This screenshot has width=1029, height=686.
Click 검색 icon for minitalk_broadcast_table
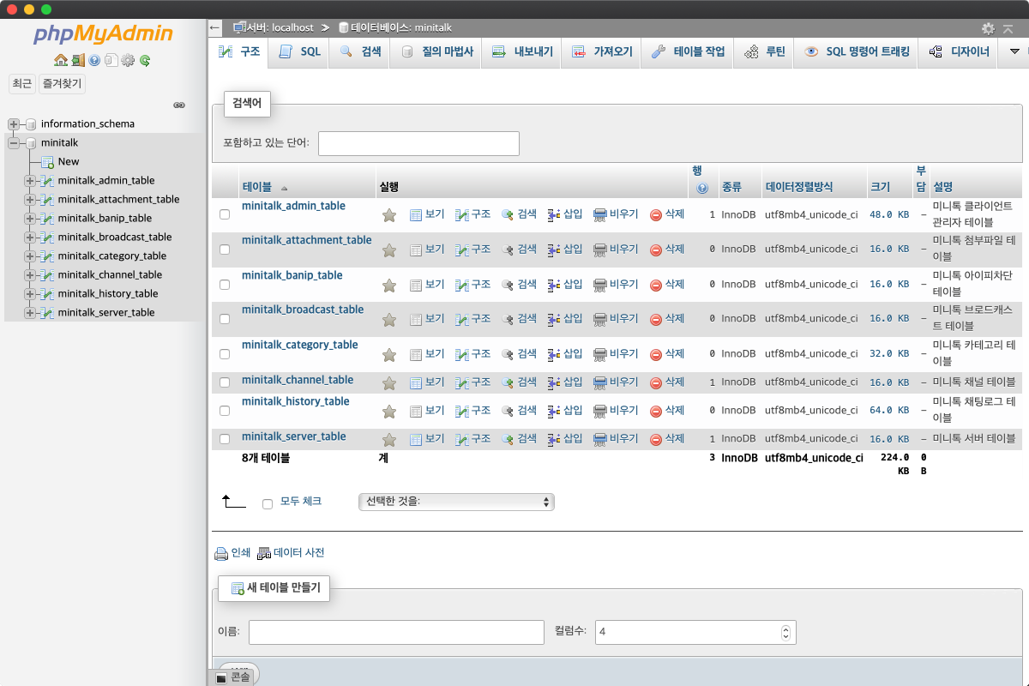[x=508, y=319]
